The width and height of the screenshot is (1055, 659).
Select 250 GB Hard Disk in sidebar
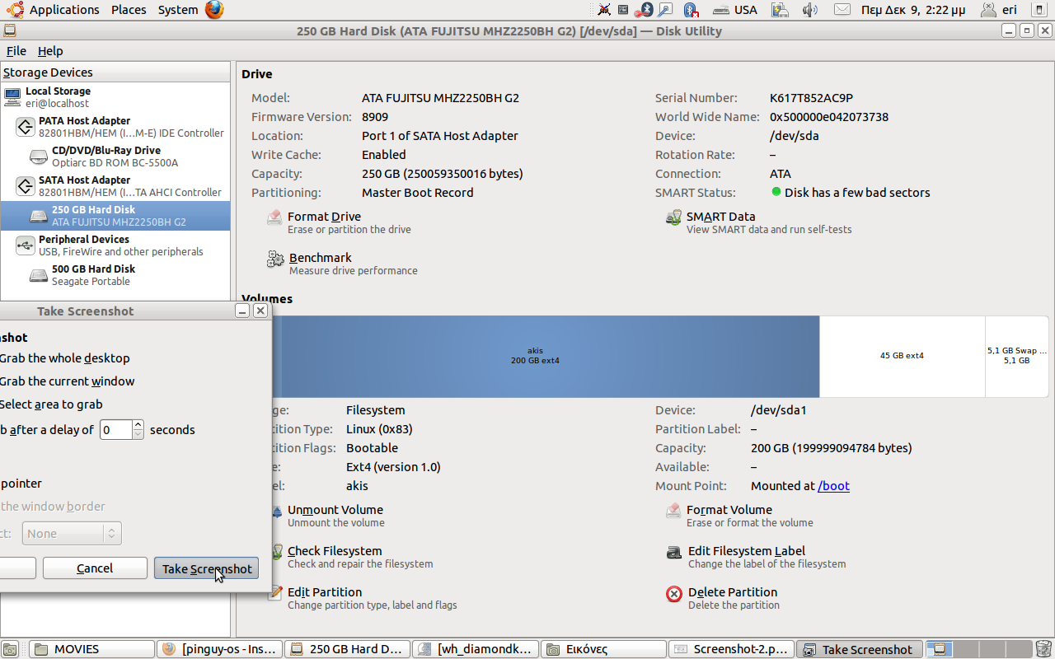pos(115,216)
